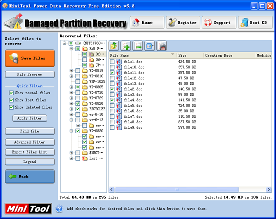The image size is (276, 219).
Task: Toggle Show deleted files checkbox
Action: (x=11, y=107)
